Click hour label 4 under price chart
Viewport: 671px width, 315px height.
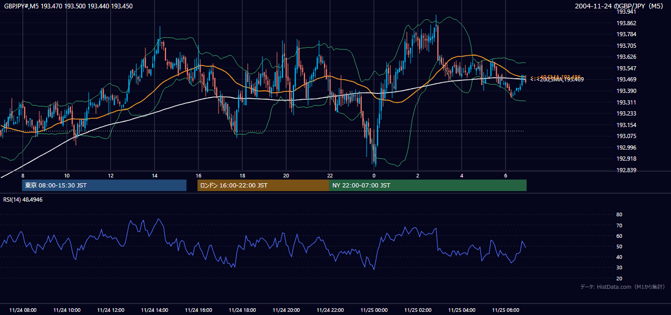click(x=462, y=175)
